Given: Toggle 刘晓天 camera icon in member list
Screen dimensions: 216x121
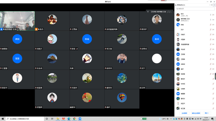Looking at the screenshot, I should click(213, 35).
